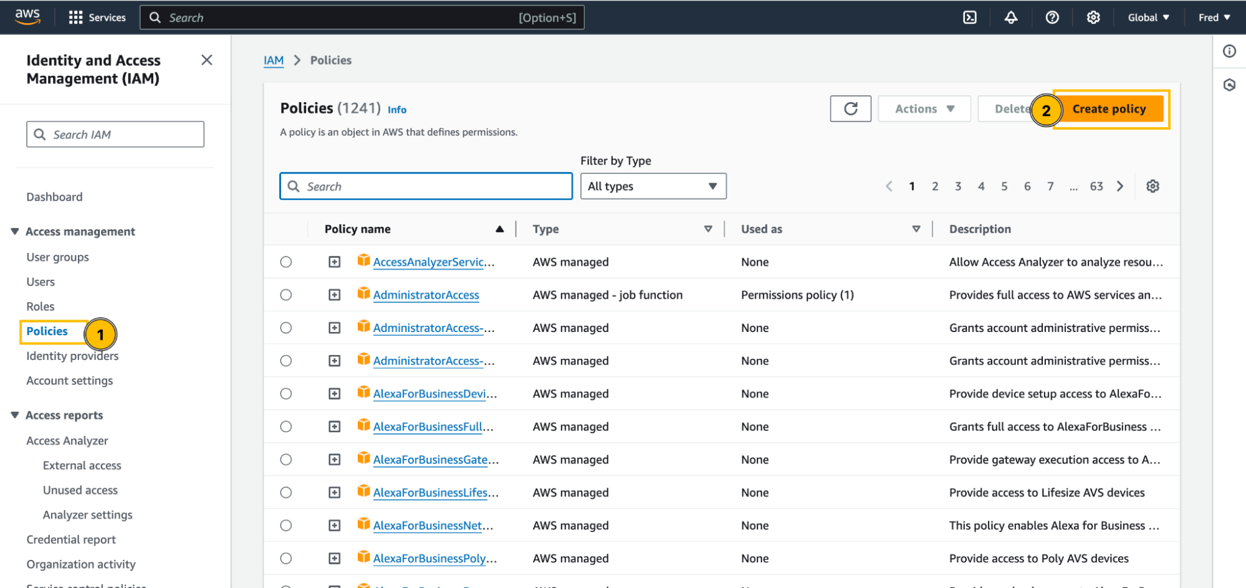The width and height of the screenshot is (1246, 588).
Task: Click the Search IAM sidebar field
Action: [115, 135]
